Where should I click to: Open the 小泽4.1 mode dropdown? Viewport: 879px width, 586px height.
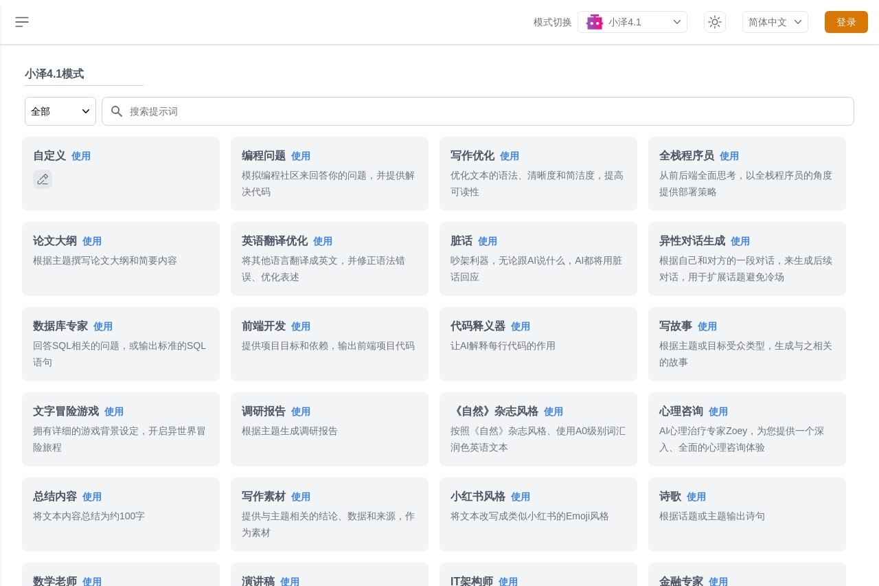click(x=632, y=22)
